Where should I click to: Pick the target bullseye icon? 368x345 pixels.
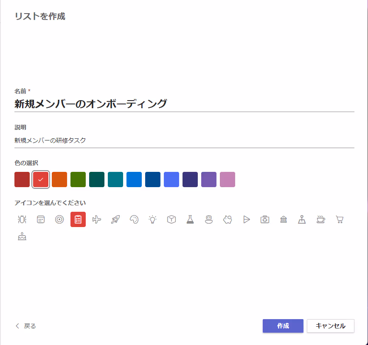pyautogui.click(x=59, y=219)
